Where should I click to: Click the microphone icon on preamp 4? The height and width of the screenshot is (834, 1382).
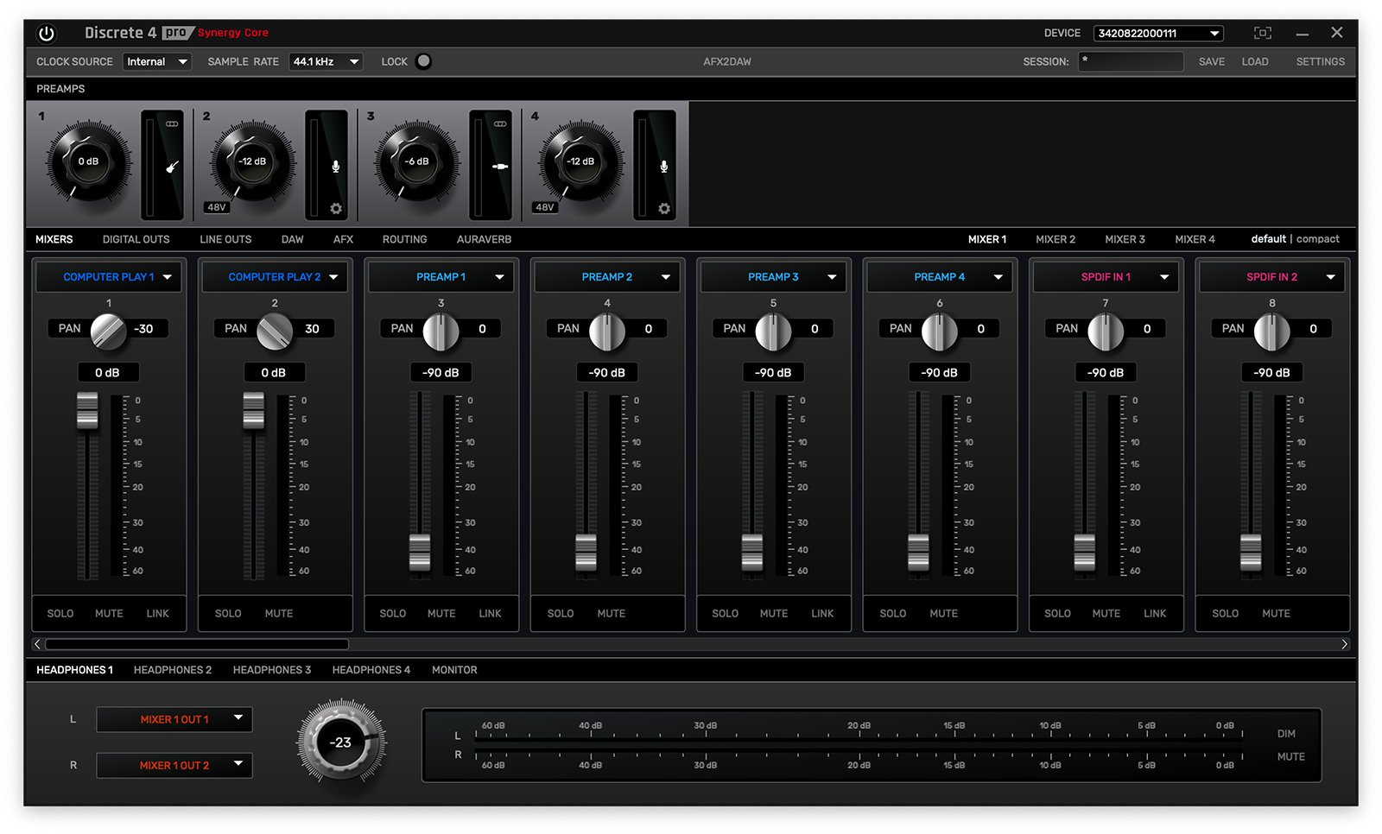[664, 167]
